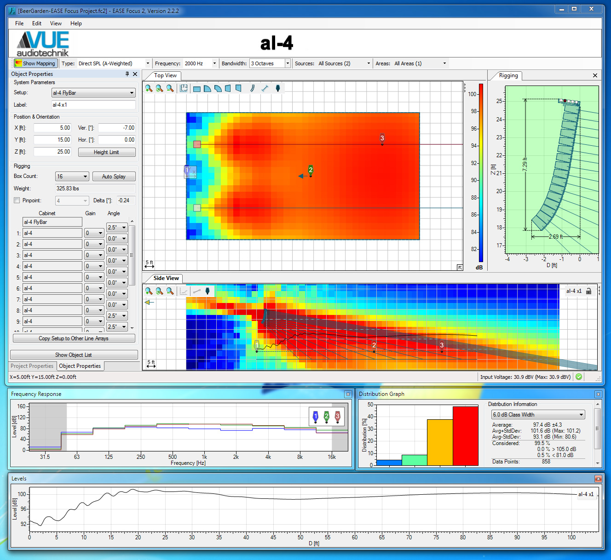The width and height of the screenshot is (611, 560).
Task: Open the Setup dropdown al-4 FlyBar
Action: pos(93,93)
